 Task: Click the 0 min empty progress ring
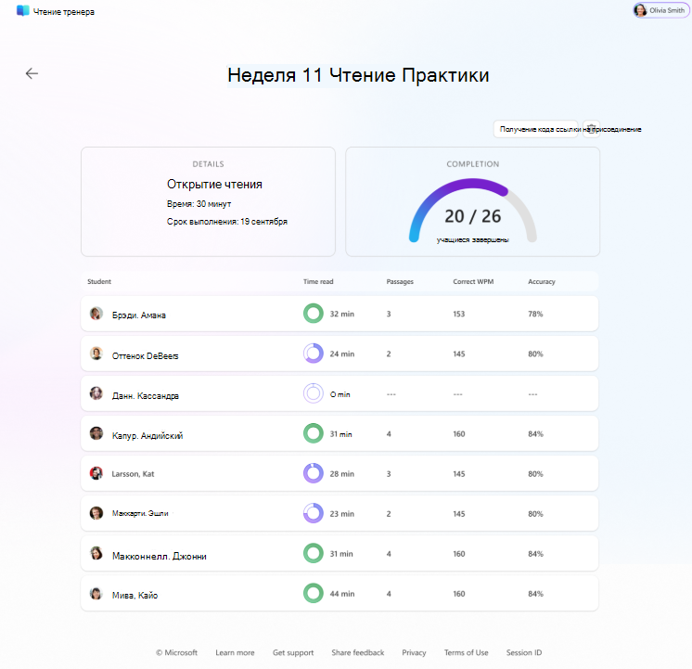click(x=314, y=393)
